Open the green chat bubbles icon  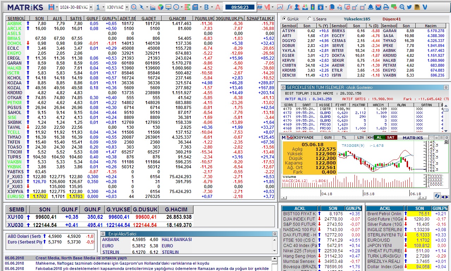(x=394, y=7)
